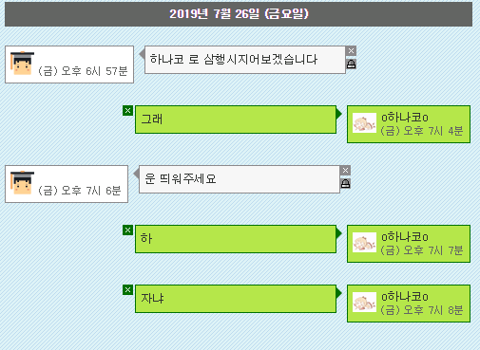The height and width of the screenshot is (350, 480).
Task: Open o하나코o nickname link at 7시 8분
Action: coord(405,297)
